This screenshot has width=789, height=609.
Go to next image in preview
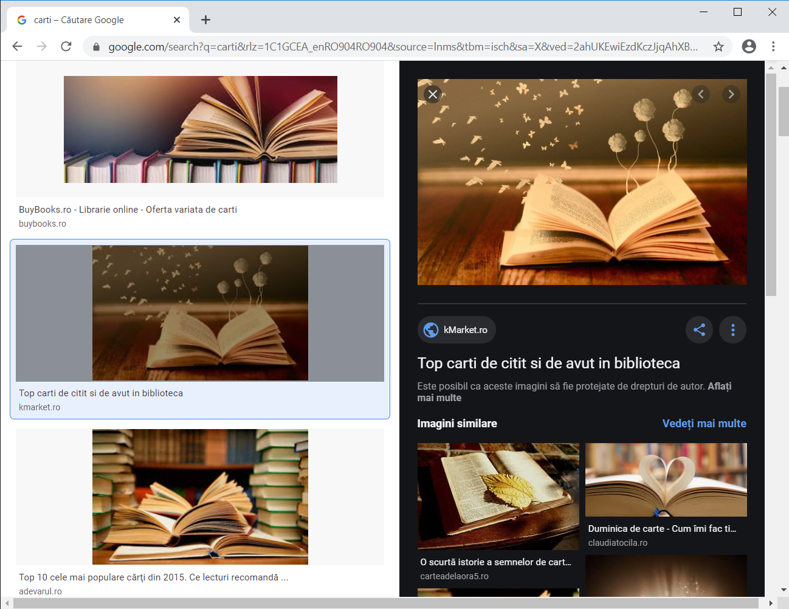click(x=731, y=94)
